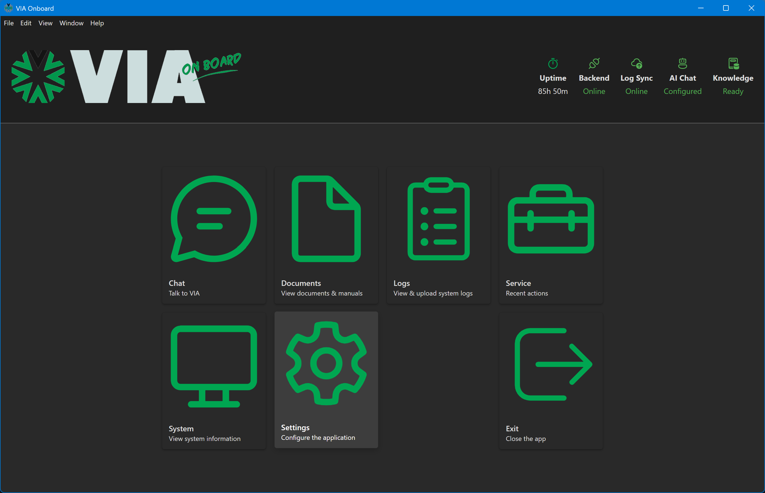This screenshot has width=765, height=493.
Task: Click 'View documents & manuals' caption
Action: tap(322, 293)
